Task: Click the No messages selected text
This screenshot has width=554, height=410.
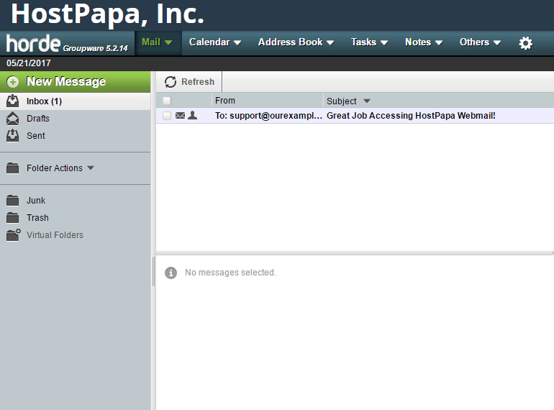Action: [x=230, y=273]
